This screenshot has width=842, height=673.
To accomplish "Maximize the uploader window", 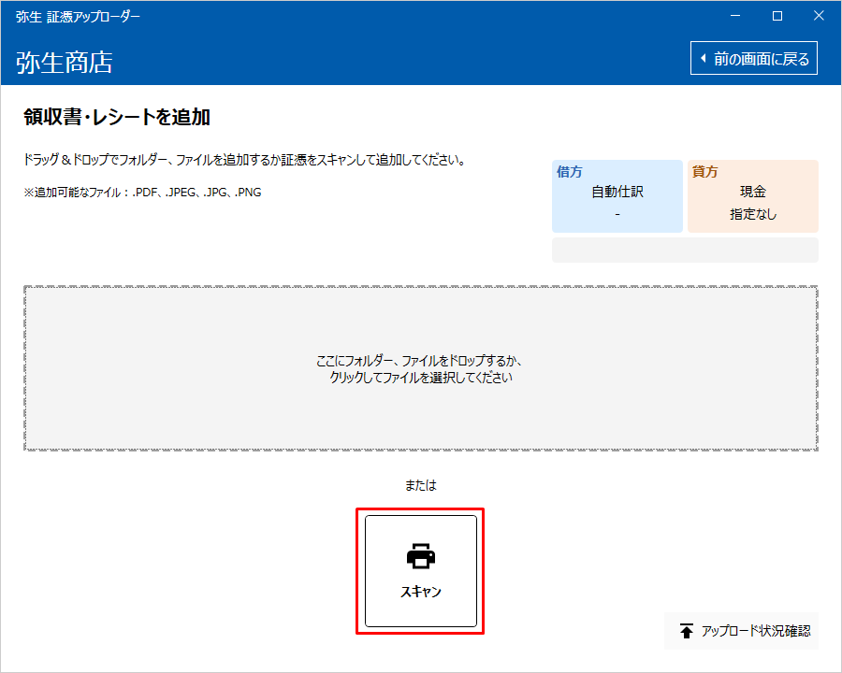I will (777, 16).
